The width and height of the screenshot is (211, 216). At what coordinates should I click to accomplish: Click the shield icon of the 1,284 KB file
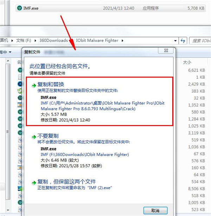point(20,119)
